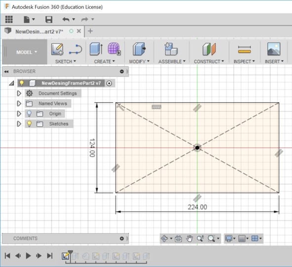
Task: Select the Offset Plane construct icon
Action: 209,49
